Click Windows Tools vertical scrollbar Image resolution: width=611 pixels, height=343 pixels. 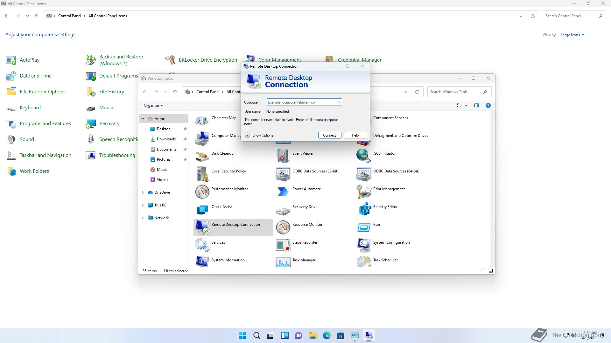pyautogui.click(x=493, y=168)
